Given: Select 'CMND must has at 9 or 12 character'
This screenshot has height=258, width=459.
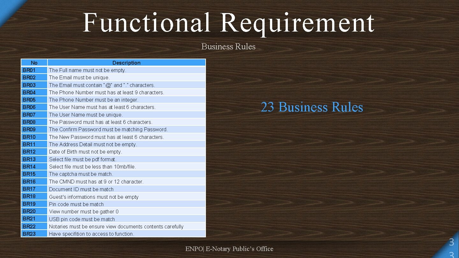Looking at the screenshot, I should pos(127,182).
